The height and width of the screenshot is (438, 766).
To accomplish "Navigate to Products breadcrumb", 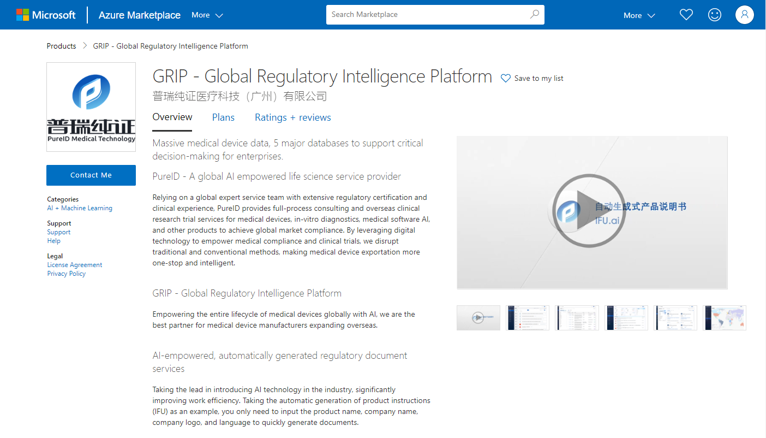I will (61, 46).
